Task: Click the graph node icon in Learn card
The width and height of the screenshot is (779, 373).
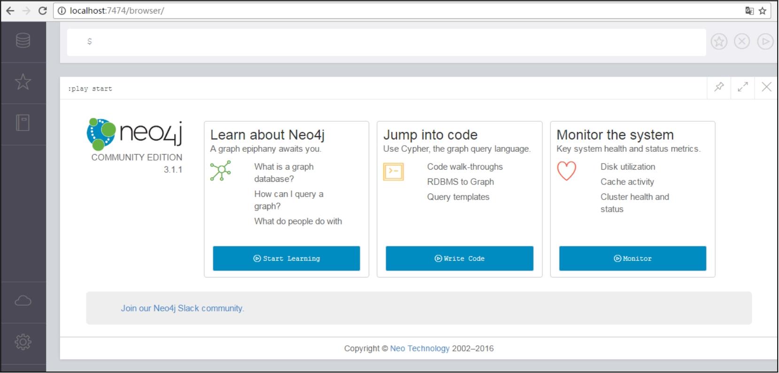Action: (220, 171)
